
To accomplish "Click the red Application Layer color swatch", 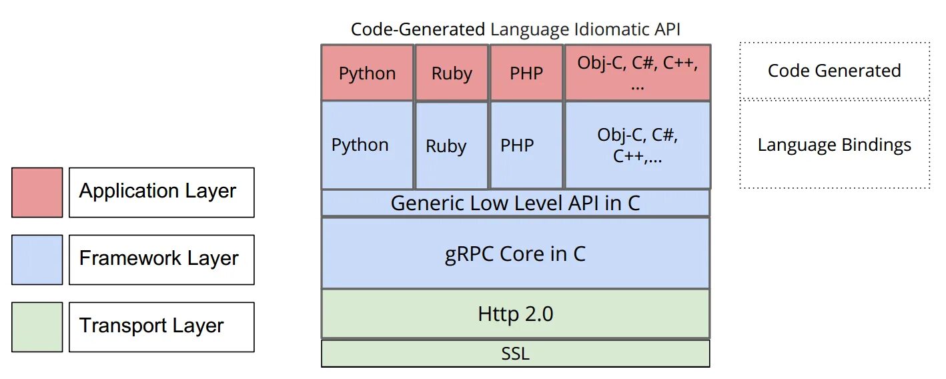I will pos(37,192).
